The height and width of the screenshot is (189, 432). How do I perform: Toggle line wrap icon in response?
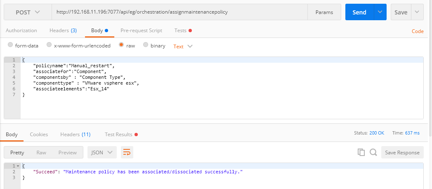click(x=127, y=152)
